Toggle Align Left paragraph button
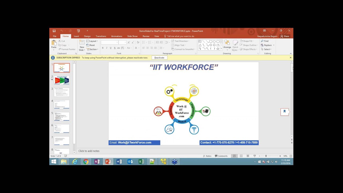The width and height of the screenshot is (343, 193). pos(143,48)
